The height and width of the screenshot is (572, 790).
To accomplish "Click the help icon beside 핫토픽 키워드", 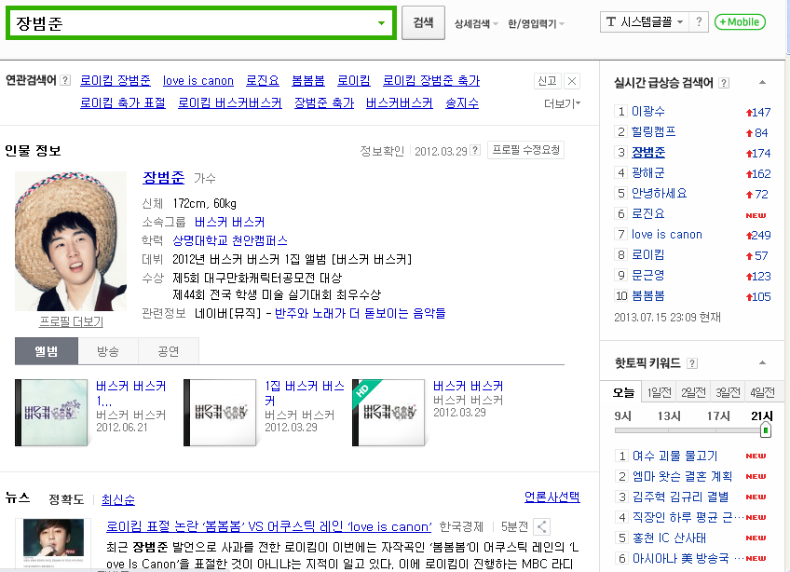I will pyautogui.click(x=692, y=363).
